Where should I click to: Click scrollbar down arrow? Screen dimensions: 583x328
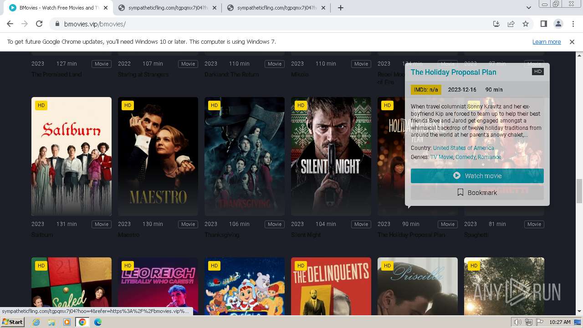click(579, 312)
